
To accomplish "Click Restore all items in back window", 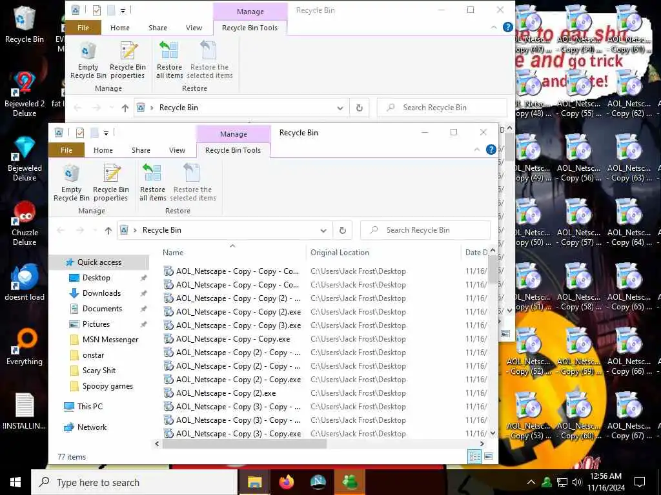I will coord(170,61).
